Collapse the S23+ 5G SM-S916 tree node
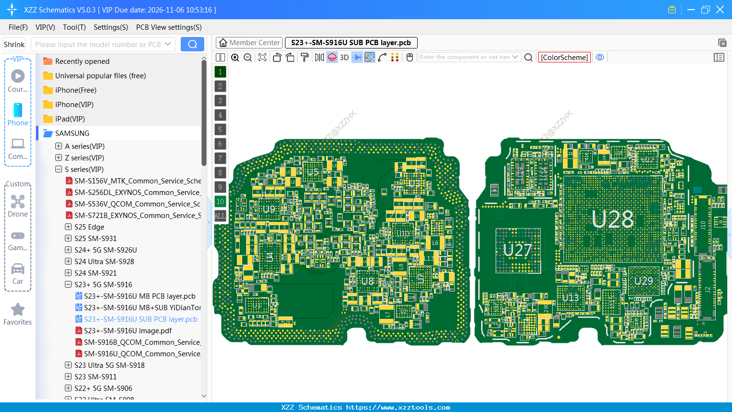 (x=68, y=284)
